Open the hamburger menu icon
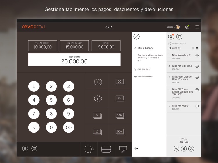 click(197, 27)
